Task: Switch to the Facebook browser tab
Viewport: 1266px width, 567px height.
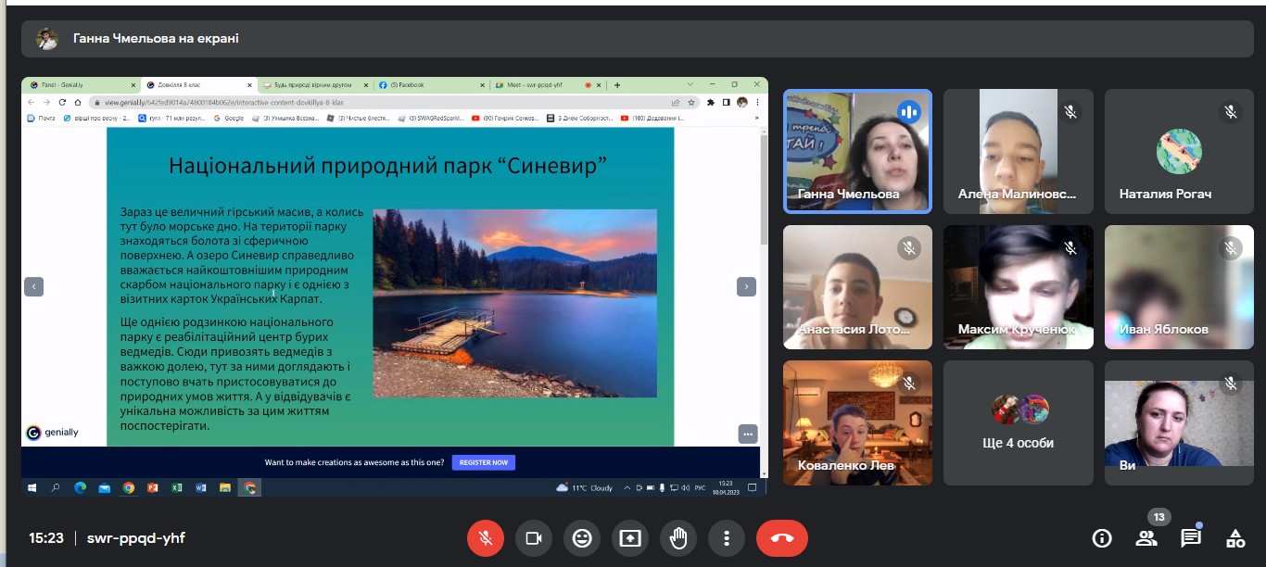Action: tap(431, 84)
